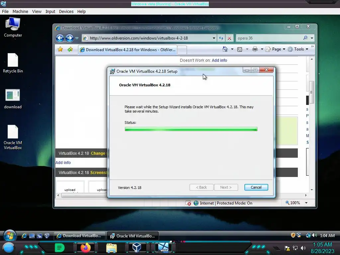Open the VirtualBox File menu
This screenshot has height=255, width=340.
tap(5, 12)
